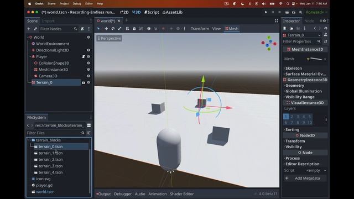Screen dimensions: 354x199
Task: Toggle visibility of World node
Action: (88, 37)
